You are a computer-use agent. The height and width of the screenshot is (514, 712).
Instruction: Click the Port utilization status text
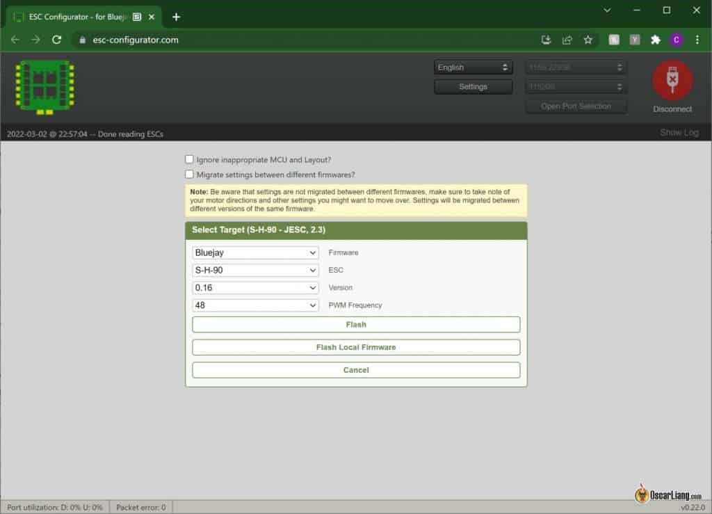(54, 508)
